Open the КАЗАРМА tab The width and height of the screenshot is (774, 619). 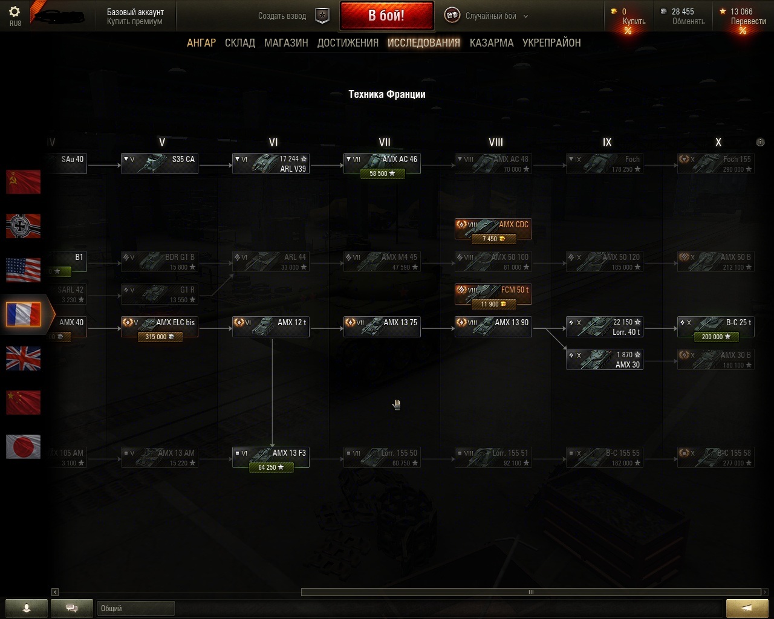(492, 43)
